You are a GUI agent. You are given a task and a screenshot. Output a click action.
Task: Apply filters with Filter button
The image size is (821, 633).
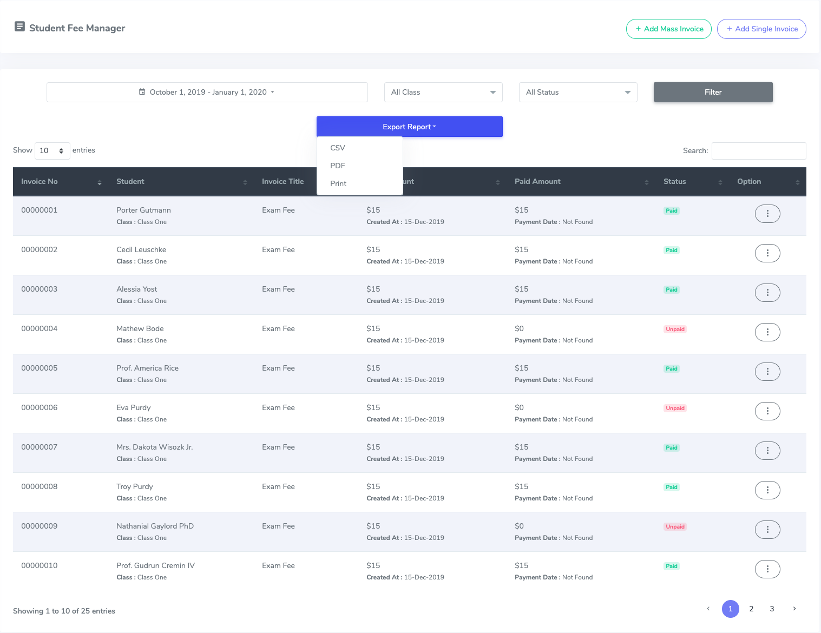coord(713,93)
